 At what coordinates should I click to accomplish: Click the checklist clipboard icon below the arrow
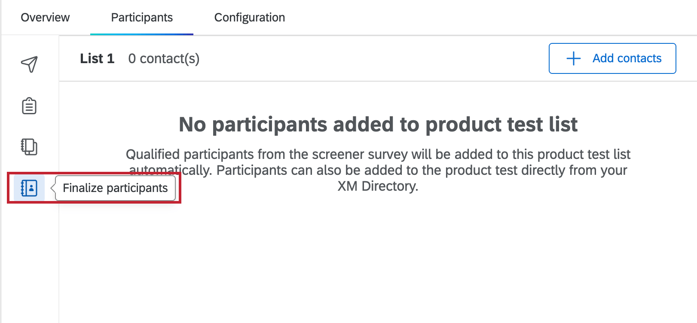point(29,105)
